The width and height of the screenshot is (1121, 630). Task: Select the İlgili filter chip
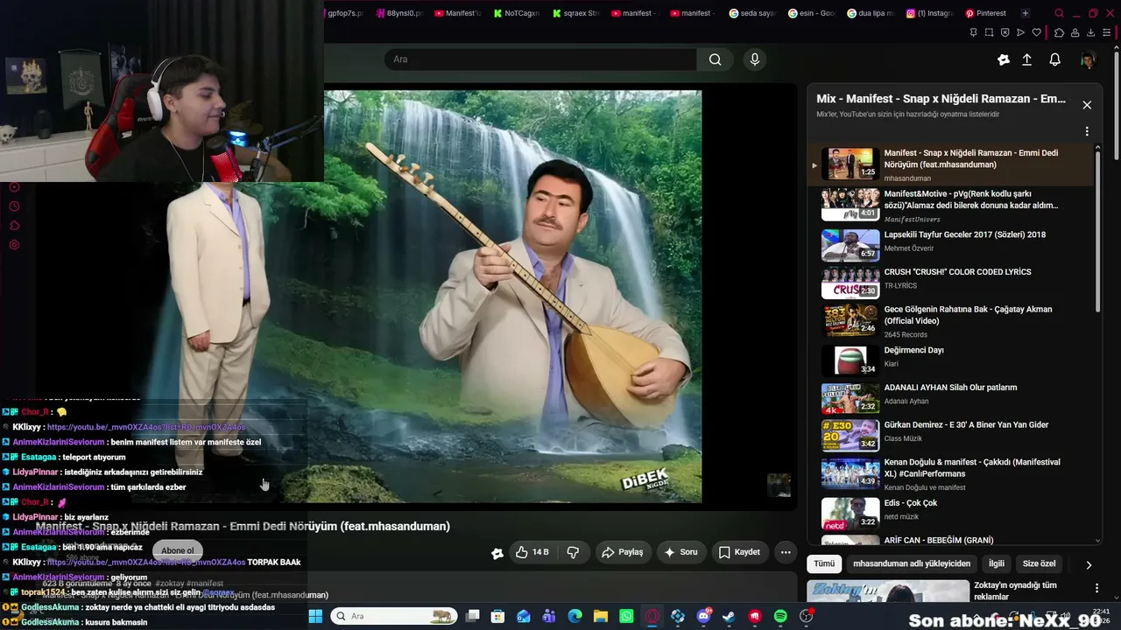(997, 563)
